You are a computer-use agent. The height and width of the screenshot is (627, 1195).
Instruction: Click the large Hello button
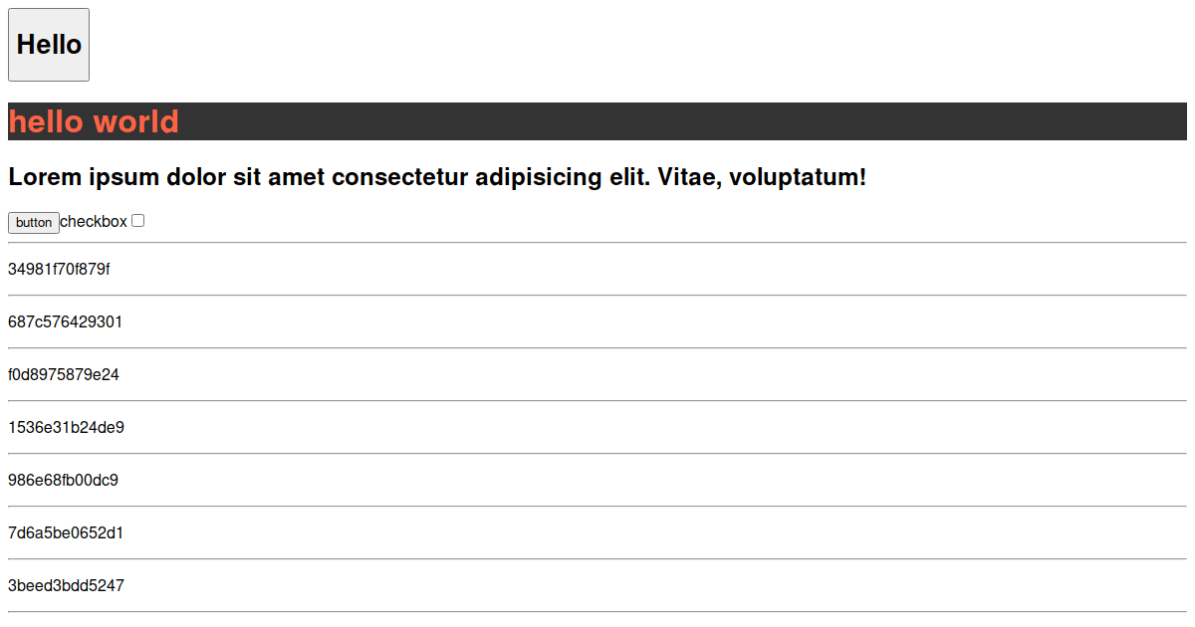point(49,45)
